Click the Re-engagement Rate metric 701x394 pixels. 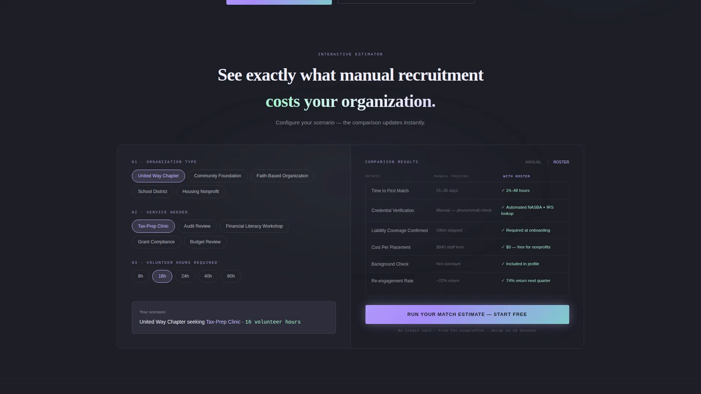coord(392,281)
